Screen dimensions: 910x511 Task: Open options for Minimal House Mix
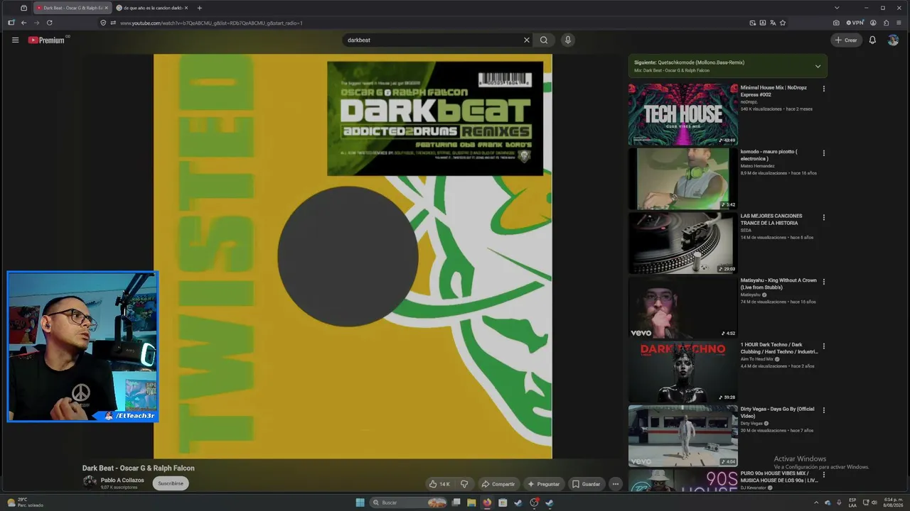coord(824,89)
